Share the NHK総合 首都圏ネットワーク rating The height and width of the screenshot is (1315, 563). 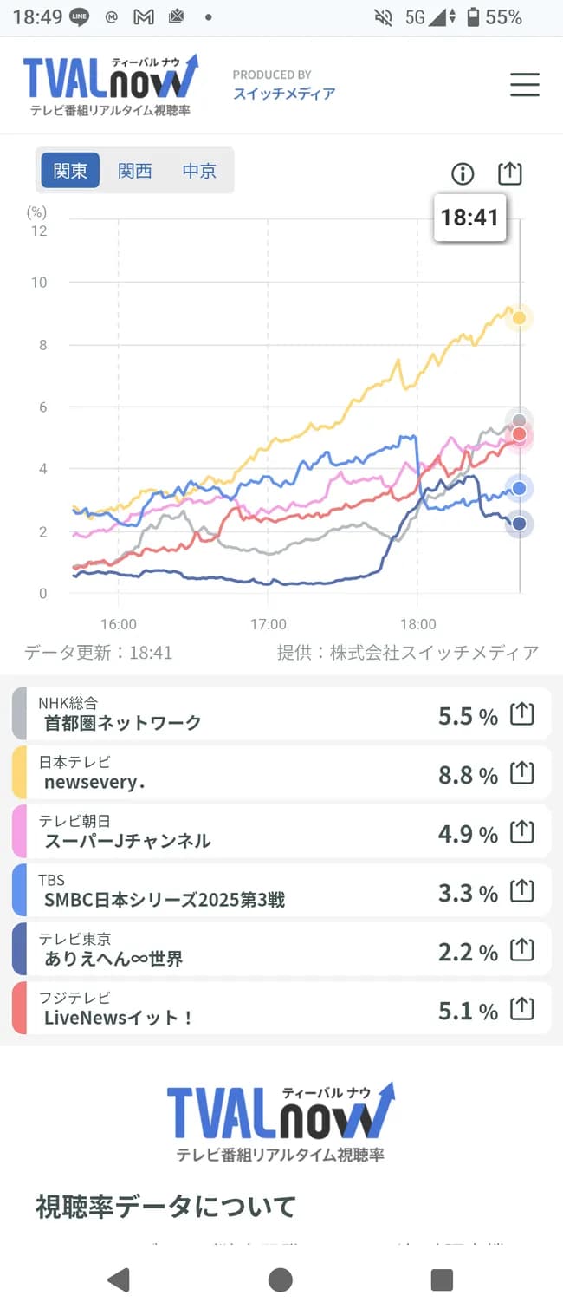point(521,713)
